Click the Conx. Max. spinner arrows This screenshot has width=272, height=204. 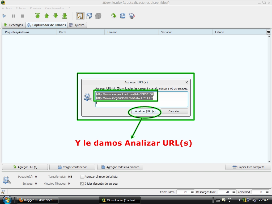point(192,192)
